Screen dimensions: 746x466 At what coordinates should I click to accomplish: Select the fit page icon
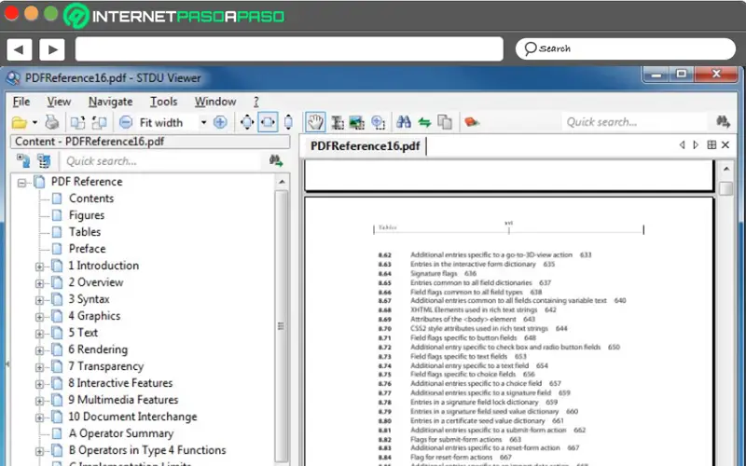(247, 122)
